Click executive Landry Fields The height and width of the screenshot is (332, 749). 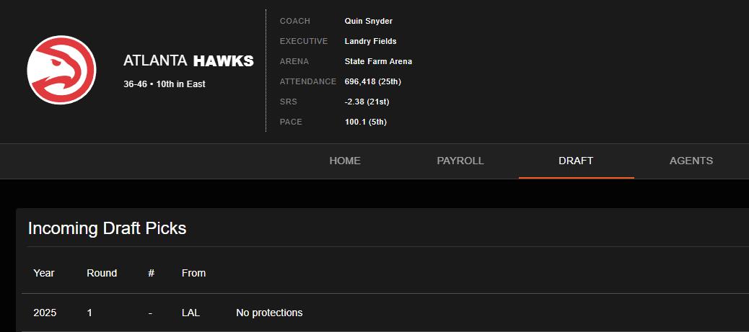click(370, 41)
